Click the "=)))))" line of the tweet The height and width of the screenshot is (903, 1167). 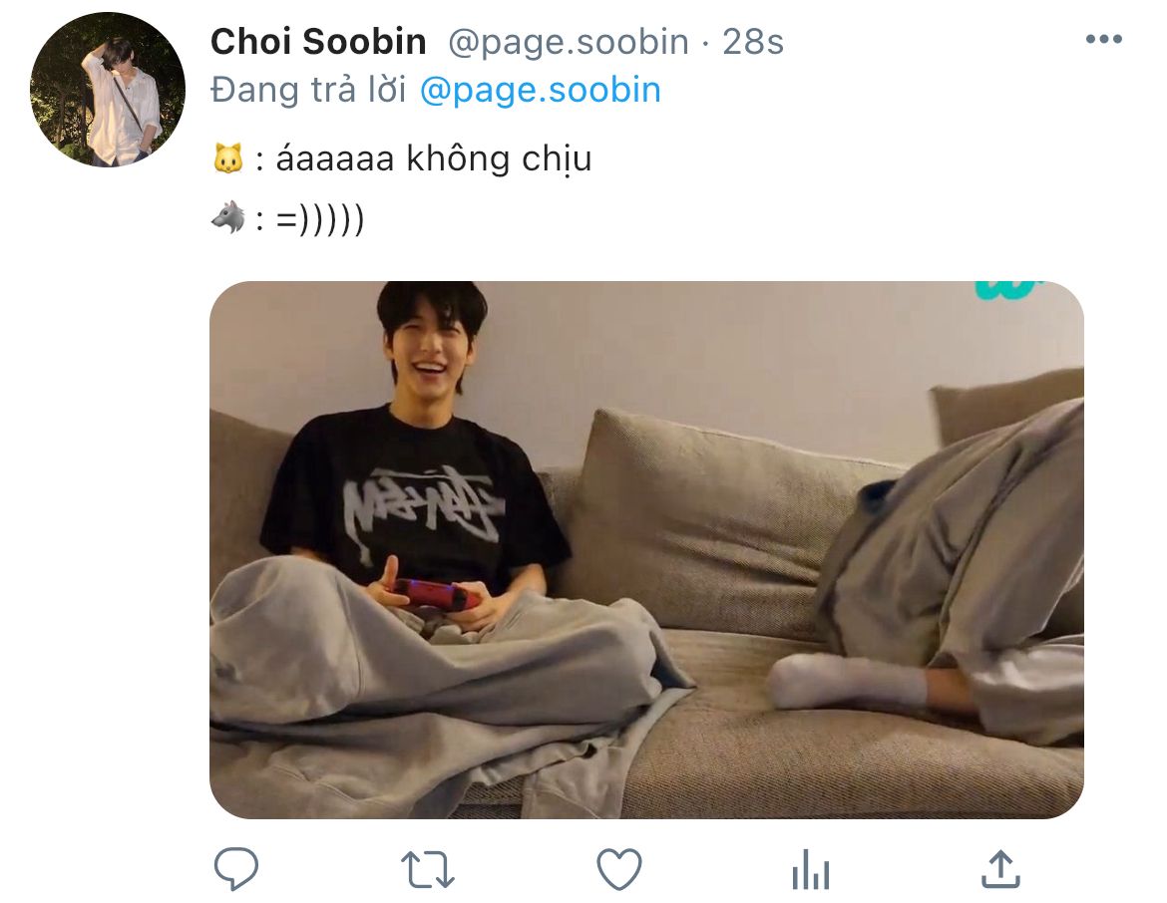320,220
